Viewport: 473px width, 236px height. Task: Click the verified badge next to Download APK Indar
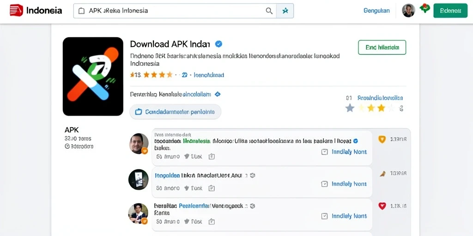click(218, 44)
